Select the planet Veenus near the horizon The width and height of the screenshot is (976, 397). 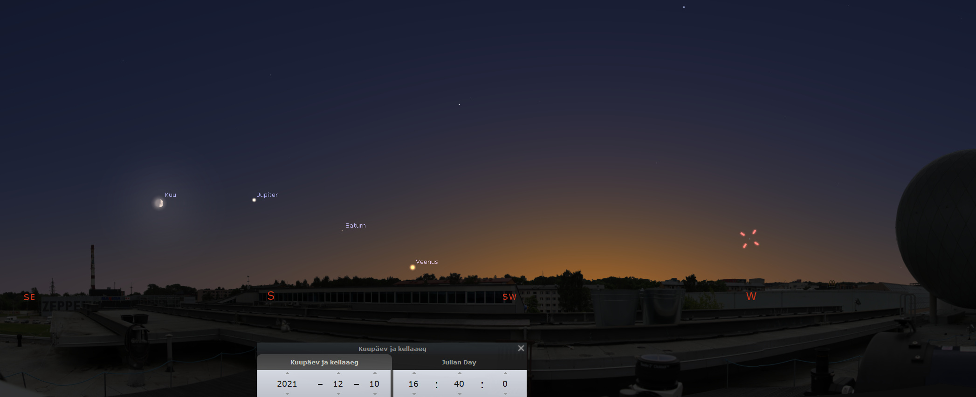pyautogui.click(x=412, y=267)
